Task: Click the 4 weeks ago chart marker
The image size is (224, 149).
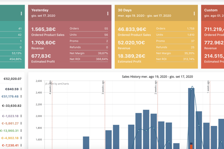Action: [50, 87]
